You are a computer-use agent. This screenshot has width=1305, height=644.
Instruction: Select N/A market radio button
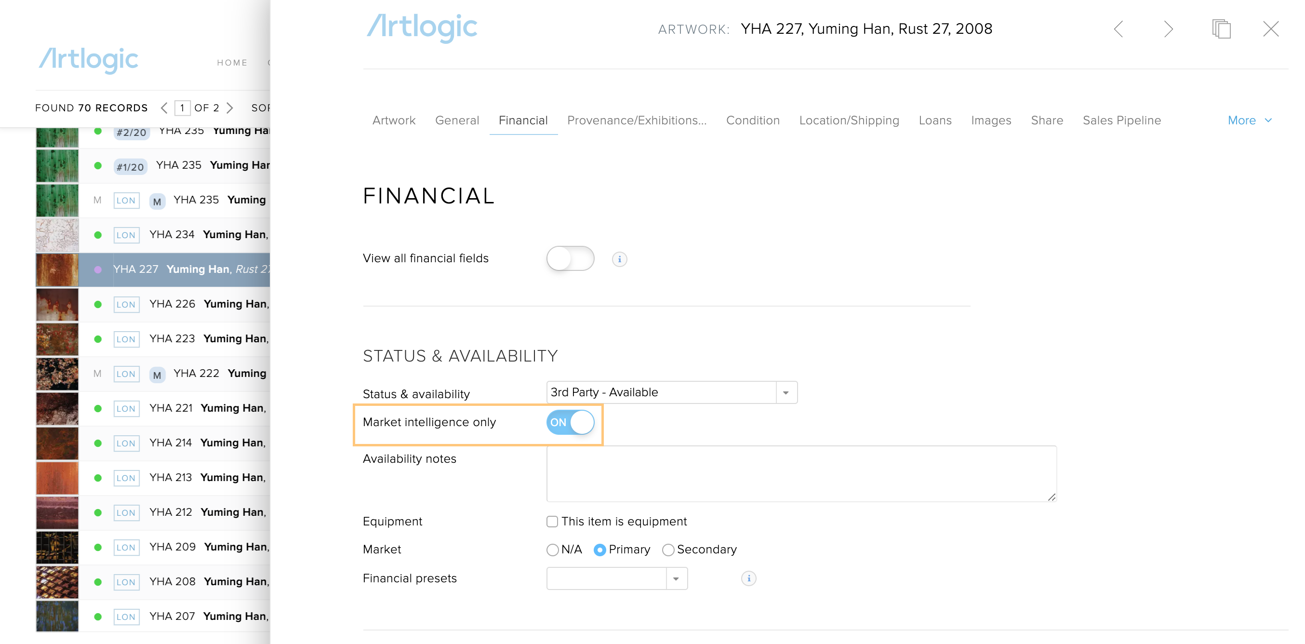pos(553,550)
